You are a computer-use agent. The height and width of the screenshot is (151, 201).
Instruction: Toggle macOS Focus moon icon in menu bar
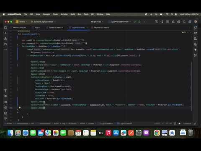(x=152, y=14)
